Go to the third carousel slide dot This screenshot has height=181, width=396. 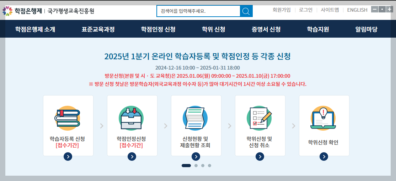[203, 166]
